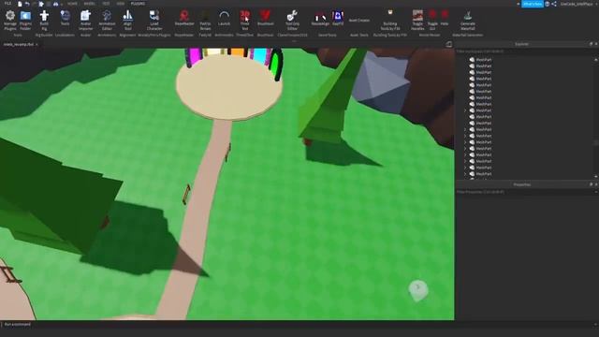The height and width of the screenshot is (337, 599).
Task: Switch to the TEST ribbon tab
Action: pyautogui.click(x=106, y=4)
